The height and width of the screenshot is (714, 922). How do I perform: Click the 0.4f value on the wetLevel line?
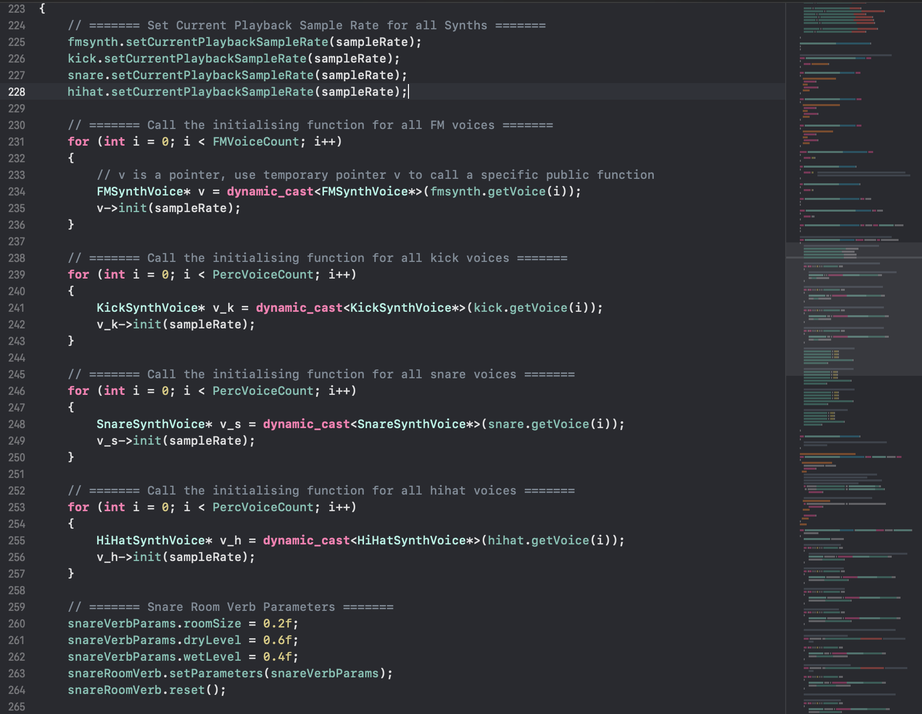[278, 657]
